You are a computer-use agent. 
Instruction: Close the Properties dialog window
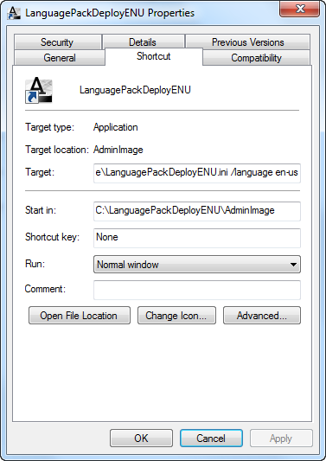coord(299,10)
